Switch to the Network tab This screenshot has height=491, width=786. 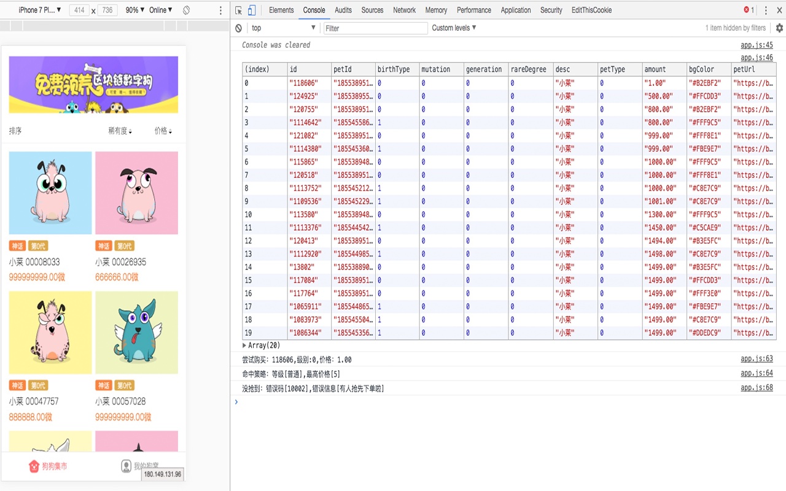pos(405,10)
